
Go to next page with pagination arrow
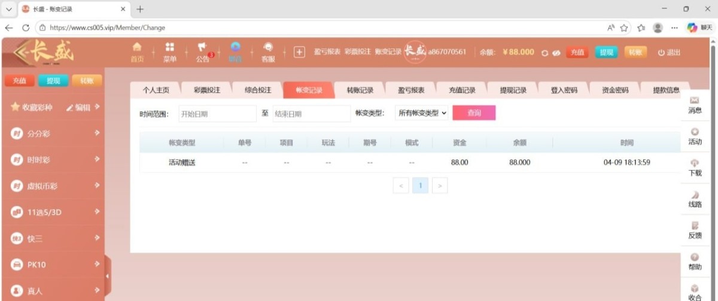440,186
